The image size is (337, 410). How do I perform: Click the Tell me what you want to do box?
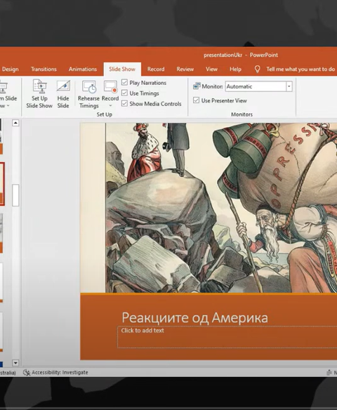pyautogui.click(x=300, y=69)
